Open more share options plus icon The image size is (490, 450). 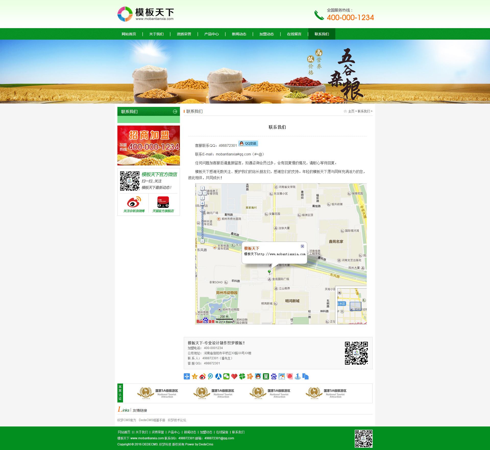(x=187, y=376)
